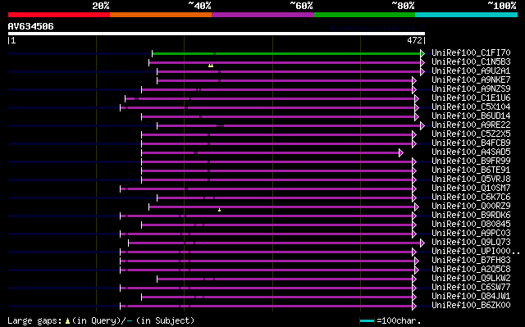This screenshot has height=327, width=525.
Task: Click the purple arrowhead of UniRef100_Q9LQ73
Action: pyautogui.click(x=422, y=243)
